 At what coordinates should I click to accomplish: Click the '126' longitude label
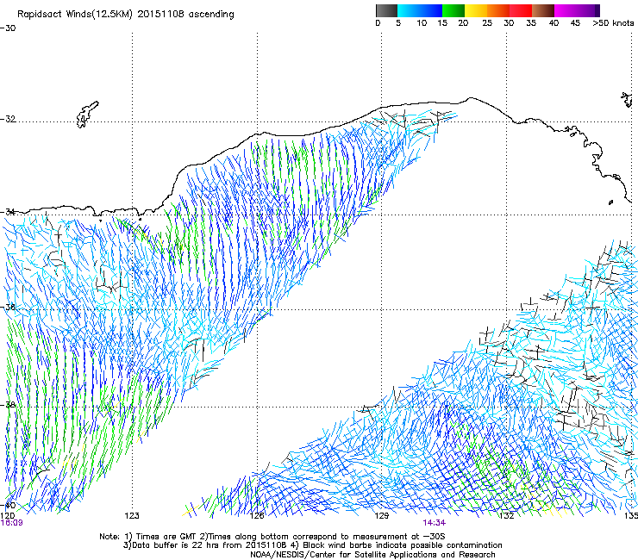(x=257, y=516)
